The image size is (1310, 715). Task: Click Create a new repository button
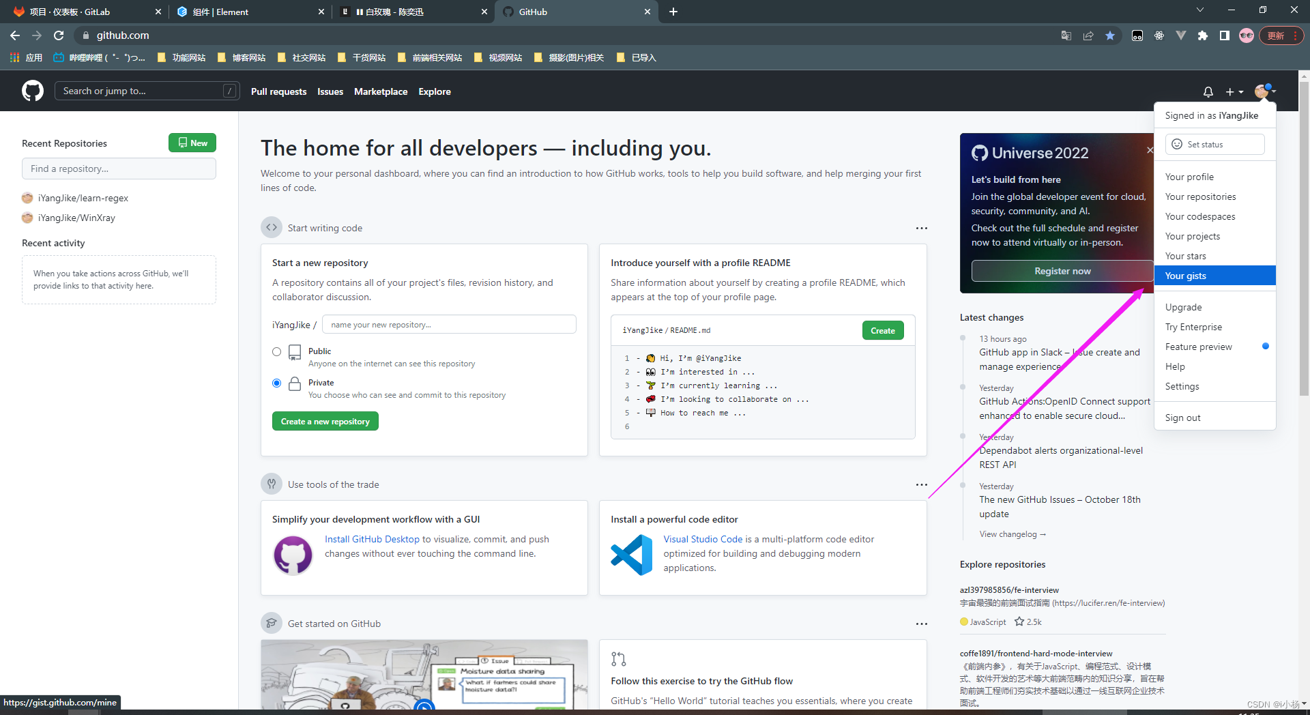click(x=325, y=421)
